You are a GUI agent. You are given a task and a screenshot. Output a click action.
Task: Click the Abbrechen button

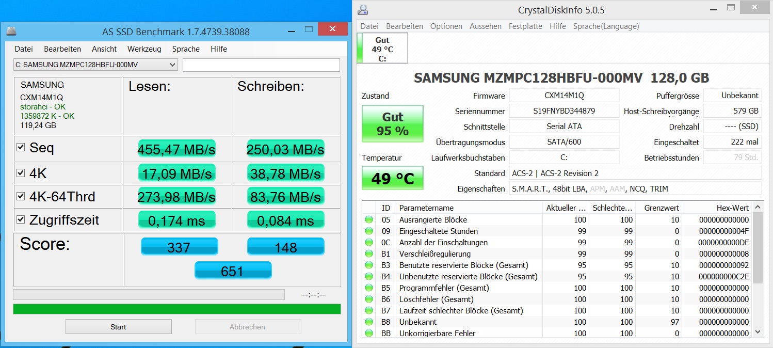click(248, 327)
